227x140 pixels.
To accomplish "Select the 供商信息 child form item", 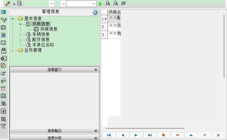I will 49,29.
